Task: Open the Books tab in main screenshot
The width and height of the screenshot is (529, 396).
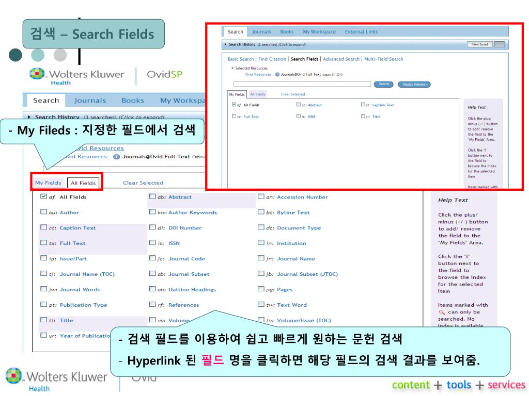Action: pos(133,101)
